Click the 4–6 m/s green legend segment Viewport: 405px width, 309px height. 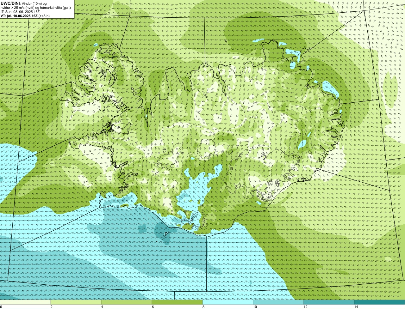(x=127, y=302)
